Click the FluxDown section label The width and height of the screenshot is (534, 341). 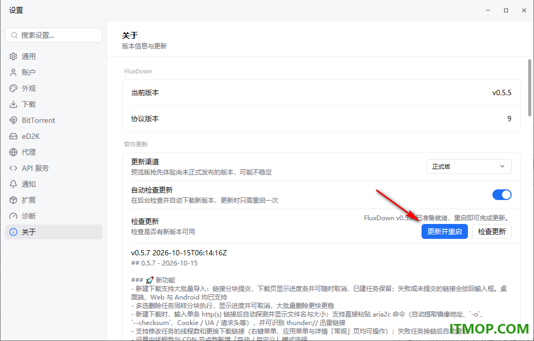point(138,71)
